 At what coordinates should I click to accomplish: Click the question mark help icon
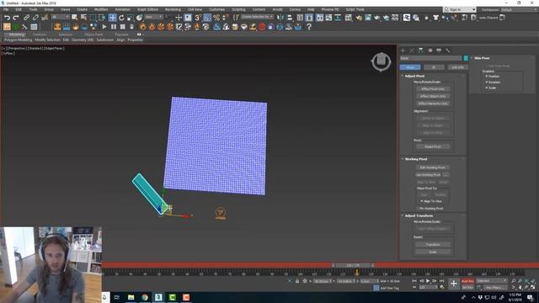pos(309,27)
